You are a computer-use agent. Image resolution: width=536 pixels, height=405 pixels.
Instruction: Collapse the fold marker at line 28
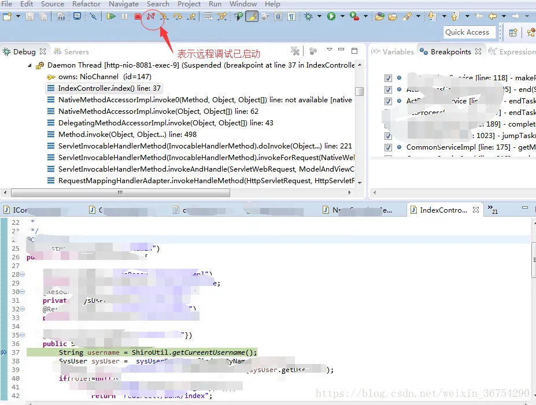coord(22,274)
